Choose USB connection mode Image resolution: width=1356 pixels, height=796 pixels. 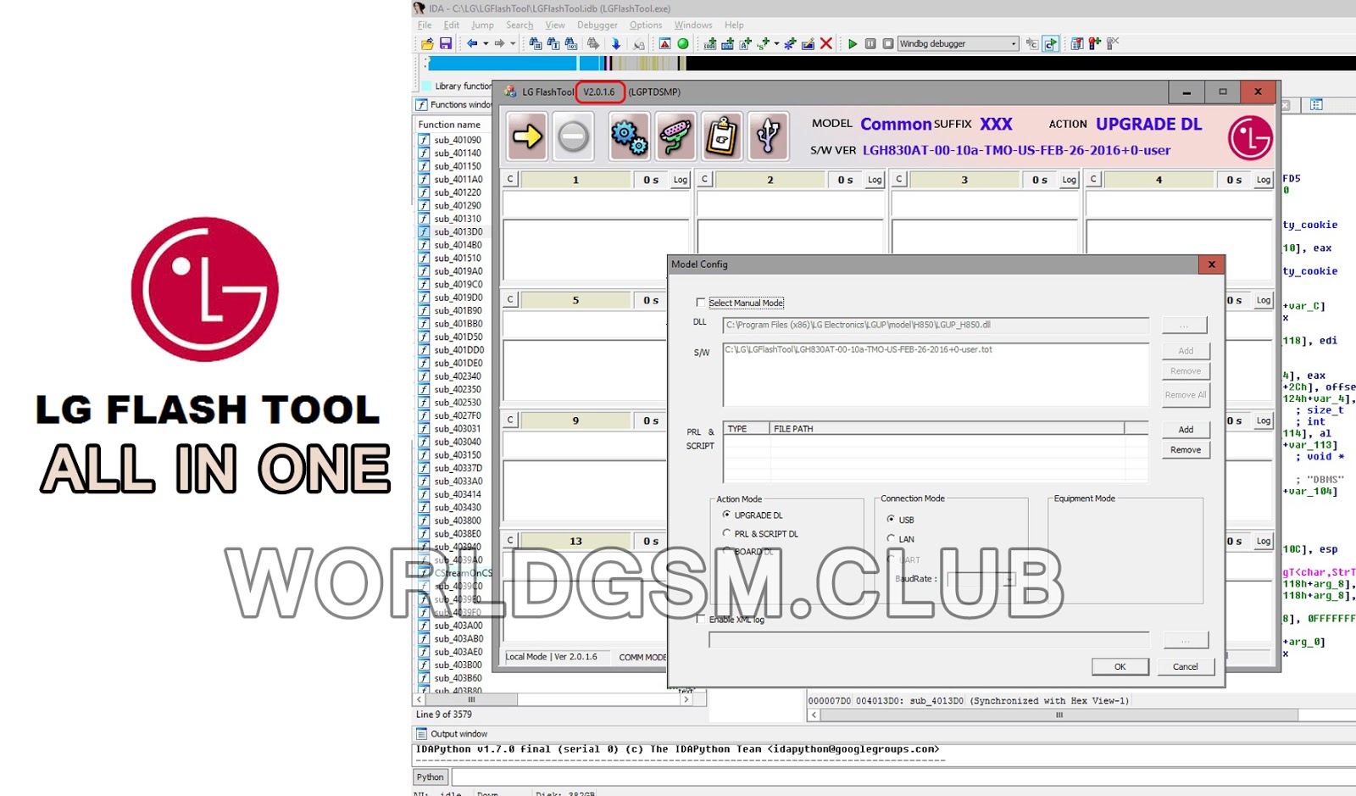pyautogui.click(x=891, y=519)
